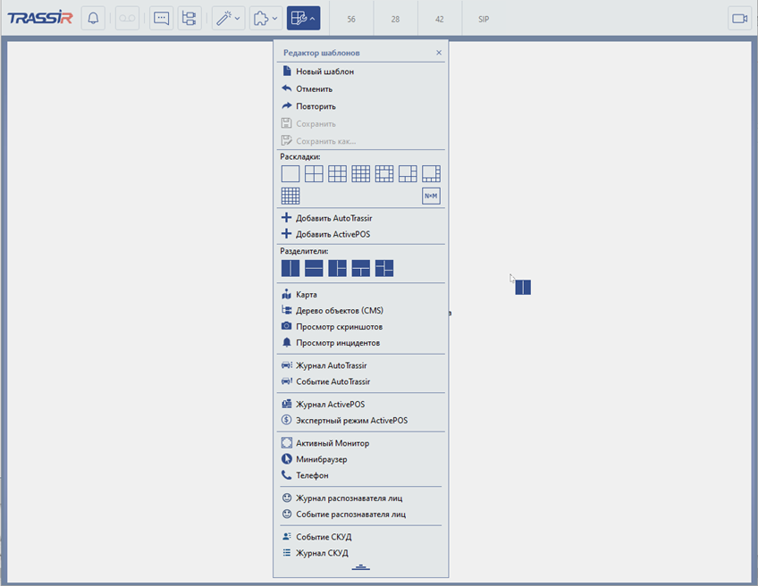Viewport: 758px width, 586px height.
Task: Open the object tree toolbar icon
Action: tap(189, 18)
